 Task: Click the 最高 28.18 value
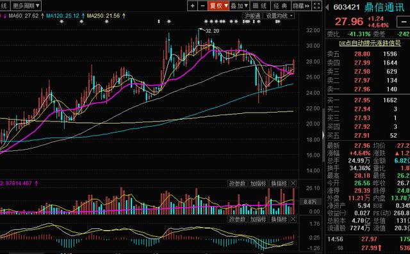(x=363, y=175)
